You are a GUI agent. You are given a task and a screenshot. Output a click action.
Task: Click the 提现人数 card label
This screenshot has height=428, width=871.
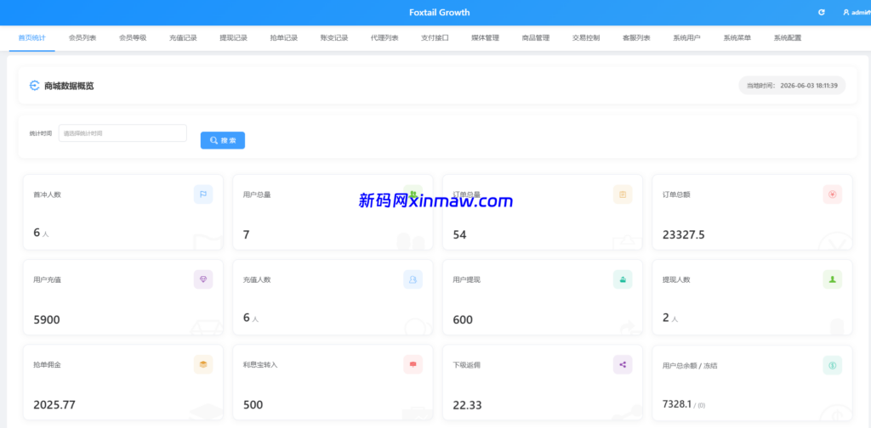[x=676, y=280]
